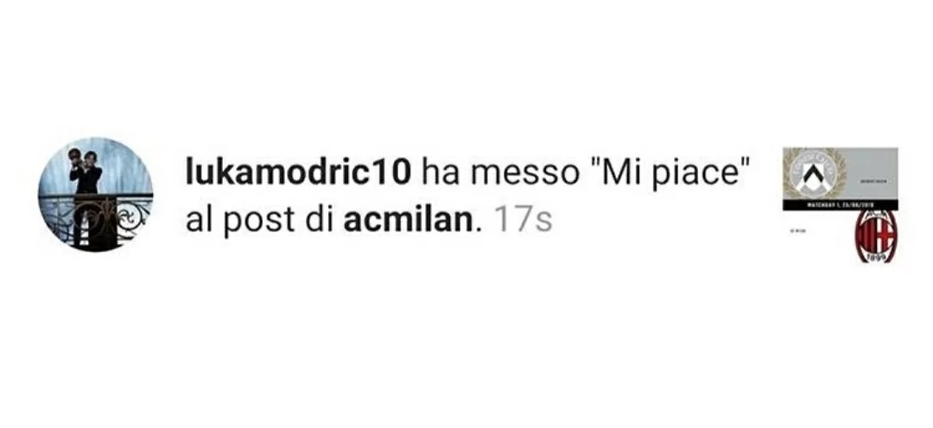Click the 17s timestamp
The height and width of the screenshot is (428, 933).
[x=523, y=221]
